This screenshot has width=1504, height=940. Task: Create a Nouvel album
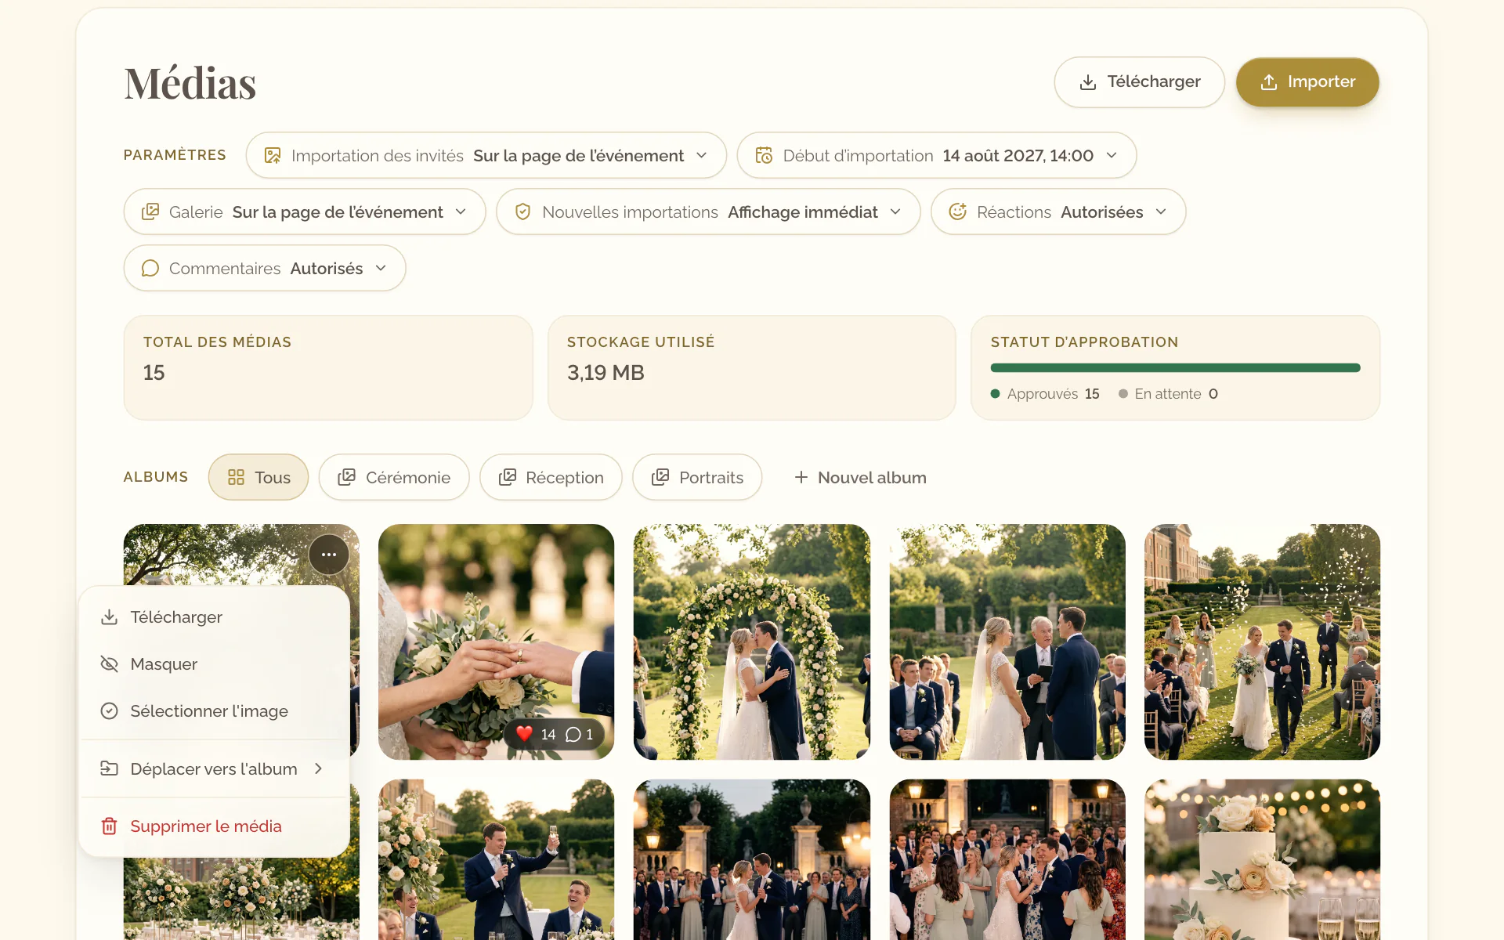860,477
